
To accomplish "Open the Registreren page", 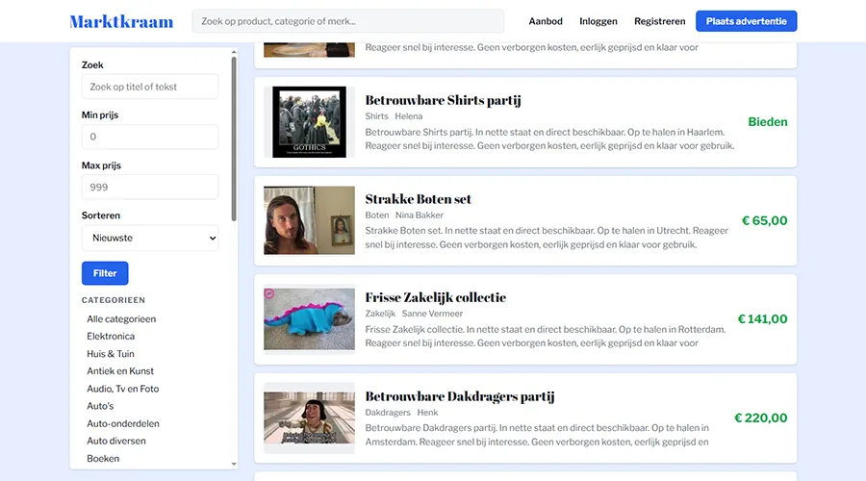I will click(x=659, y=21).
